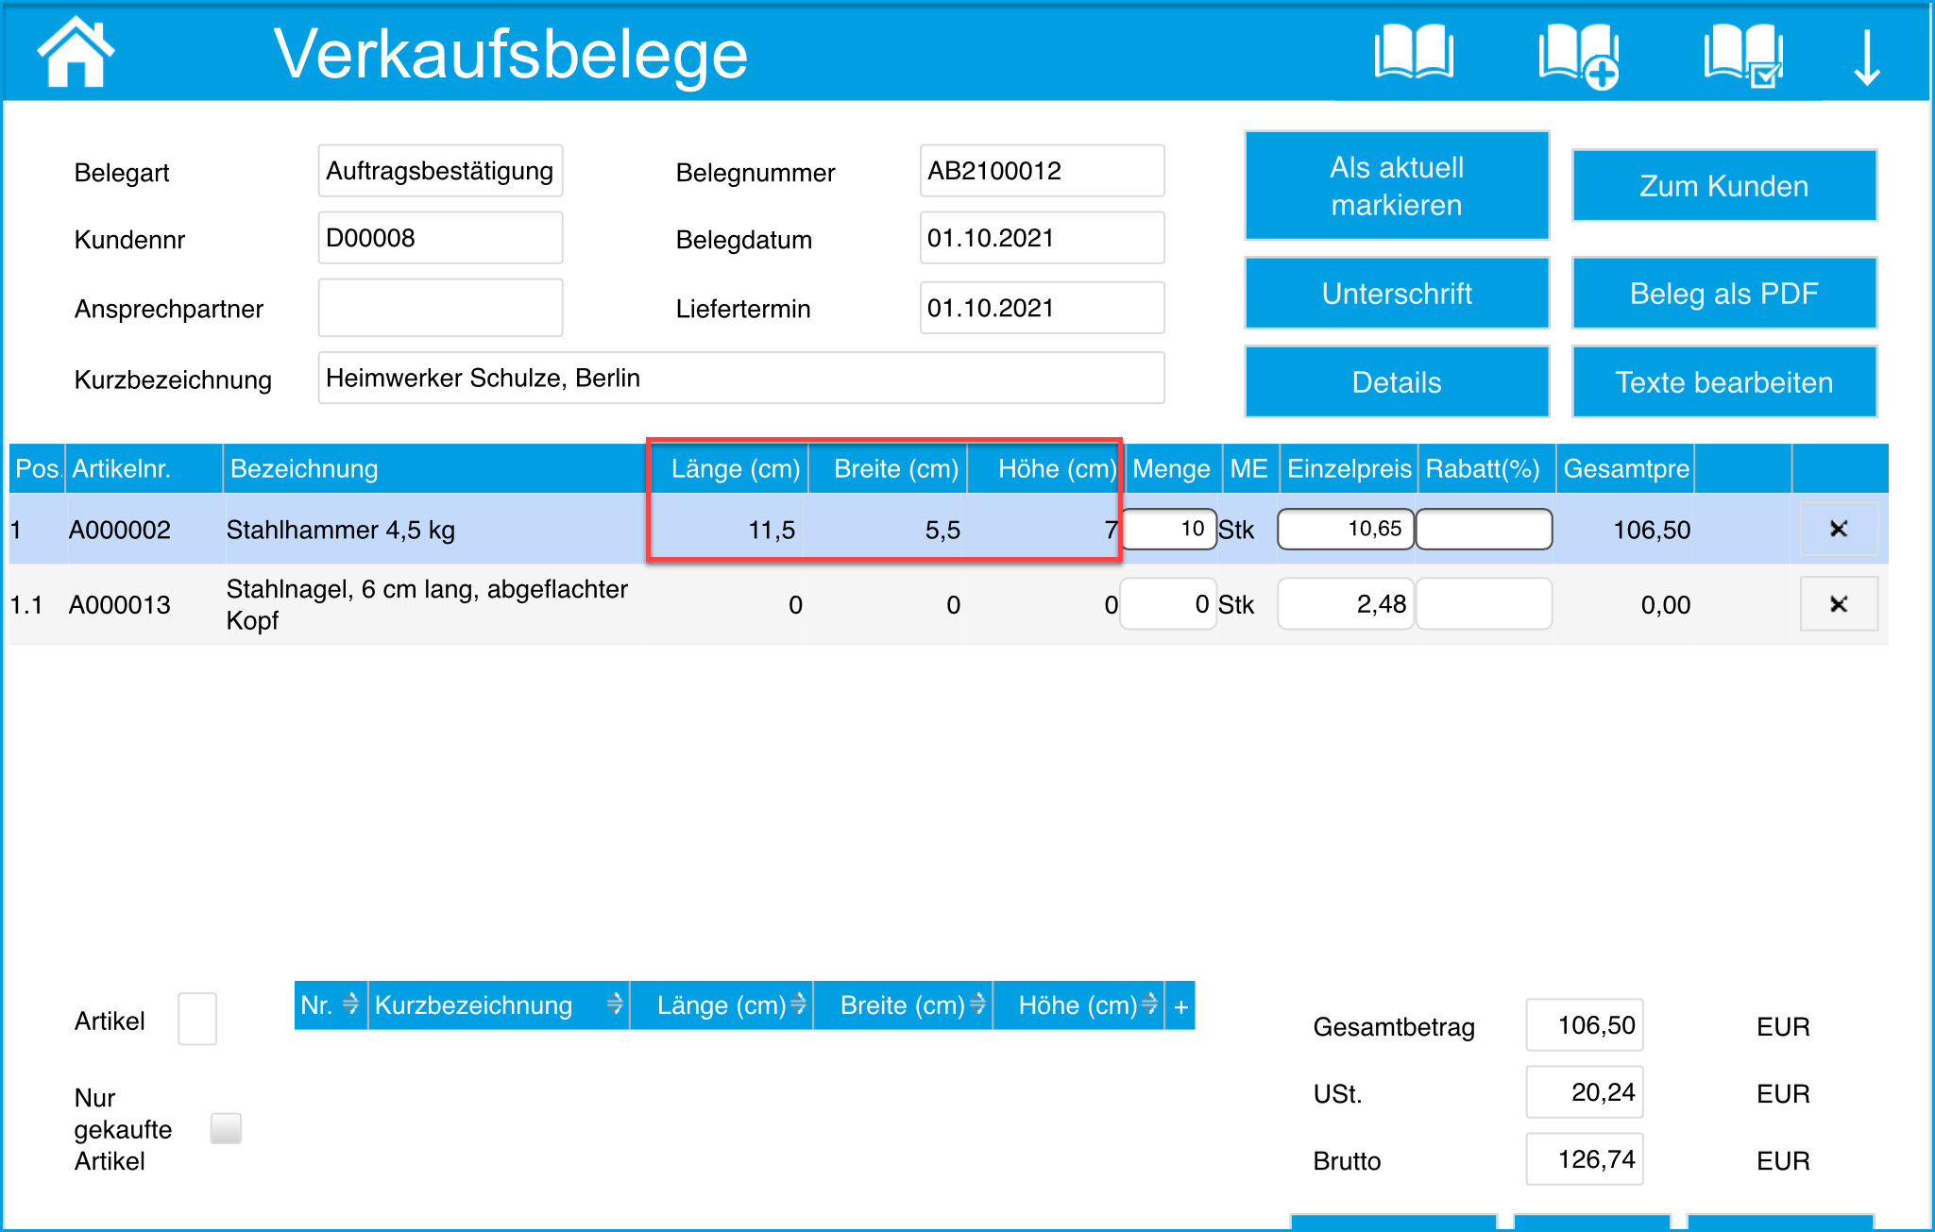Click the plus icon in article search header

(1180, 1006)
